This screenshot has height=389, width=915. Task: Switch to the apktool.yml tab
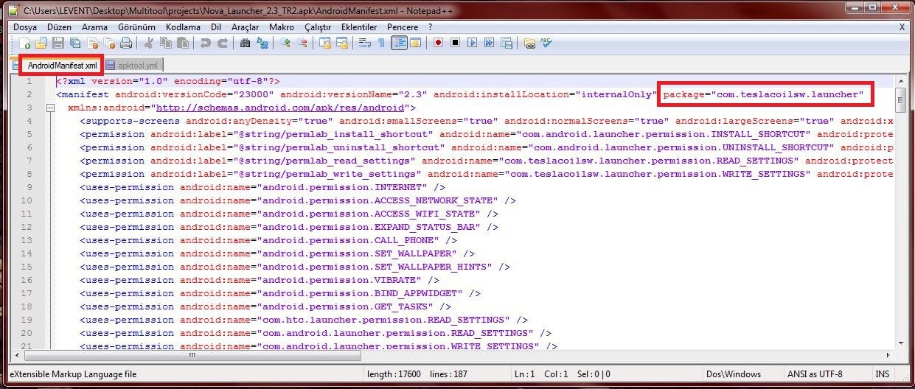click(134, 65)
